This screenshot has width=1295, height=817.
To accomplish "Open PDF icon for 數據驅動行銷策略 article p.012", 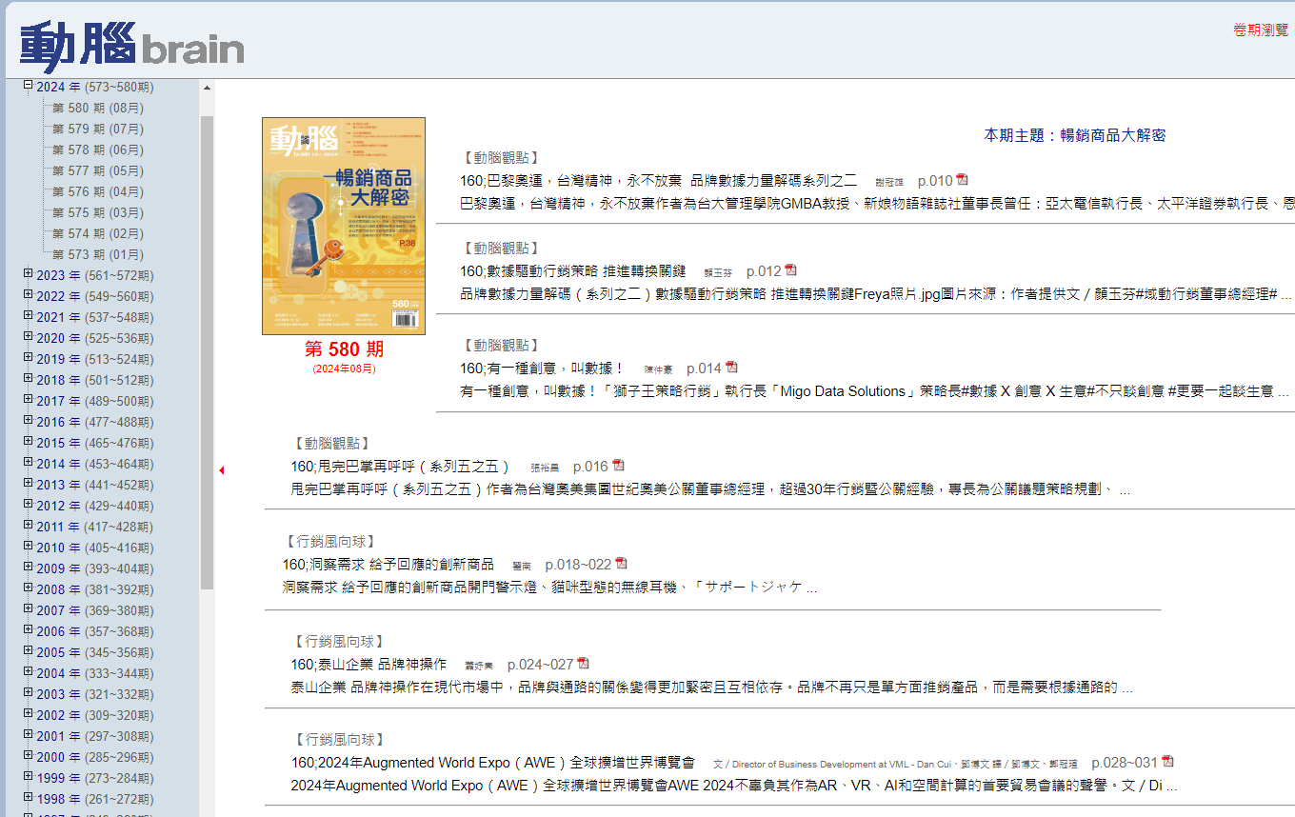I will click(x=790, y=270).
